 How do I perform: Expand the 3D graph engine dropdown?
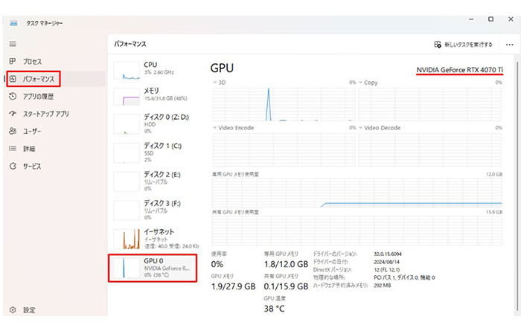[215, 82]
